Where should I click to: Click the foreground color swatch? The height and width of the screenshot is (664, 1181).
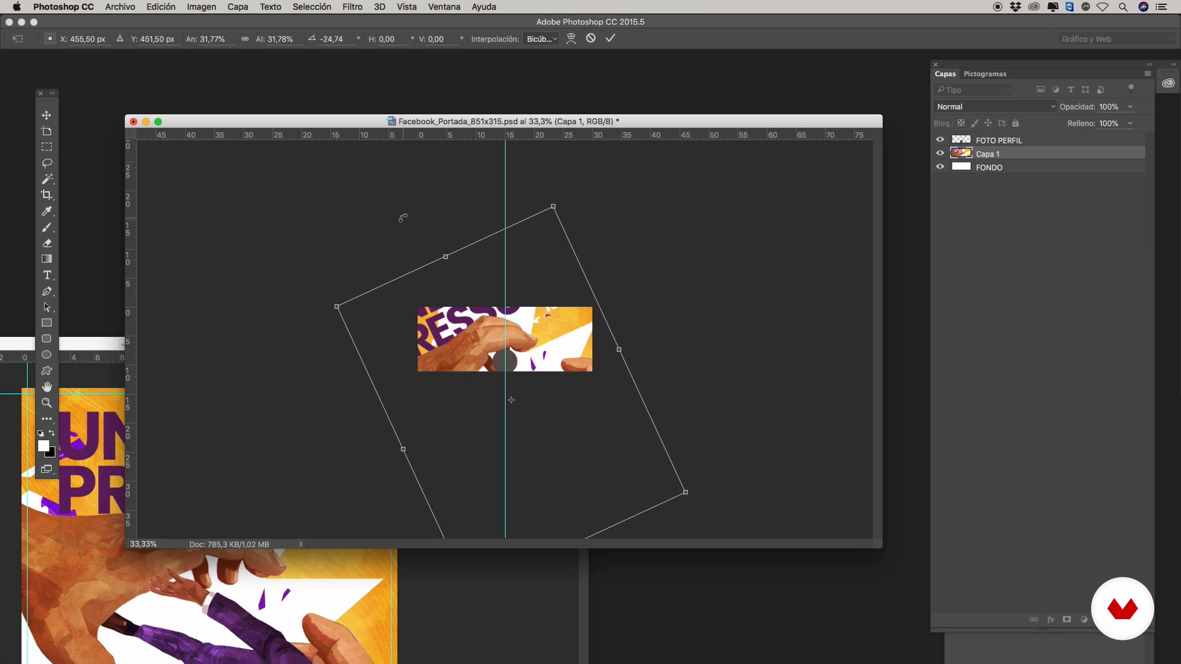point(43,446)
